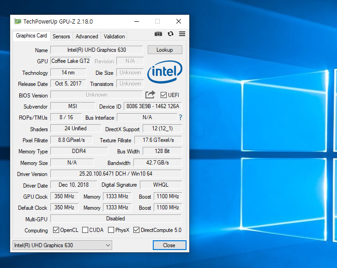Click the 12 (12_1) DirectX value
The height and width of the screenshot is (268, 337).
tap(162, 128)
